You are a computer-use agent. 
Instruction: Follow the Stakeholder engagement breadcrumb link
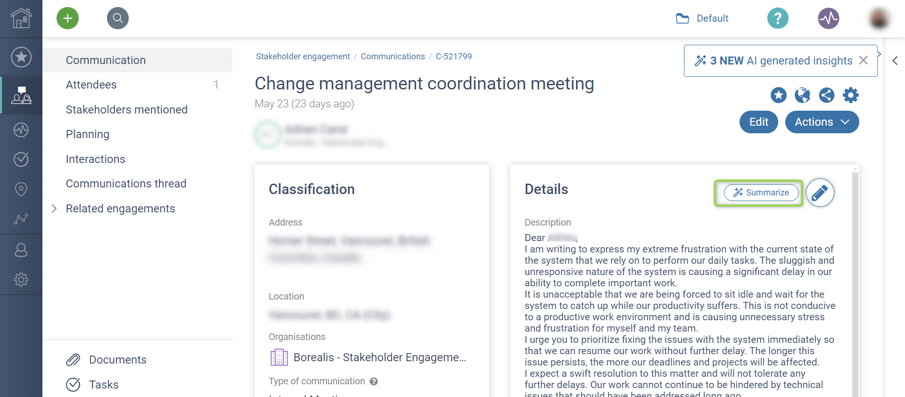[x=303, y=57]
